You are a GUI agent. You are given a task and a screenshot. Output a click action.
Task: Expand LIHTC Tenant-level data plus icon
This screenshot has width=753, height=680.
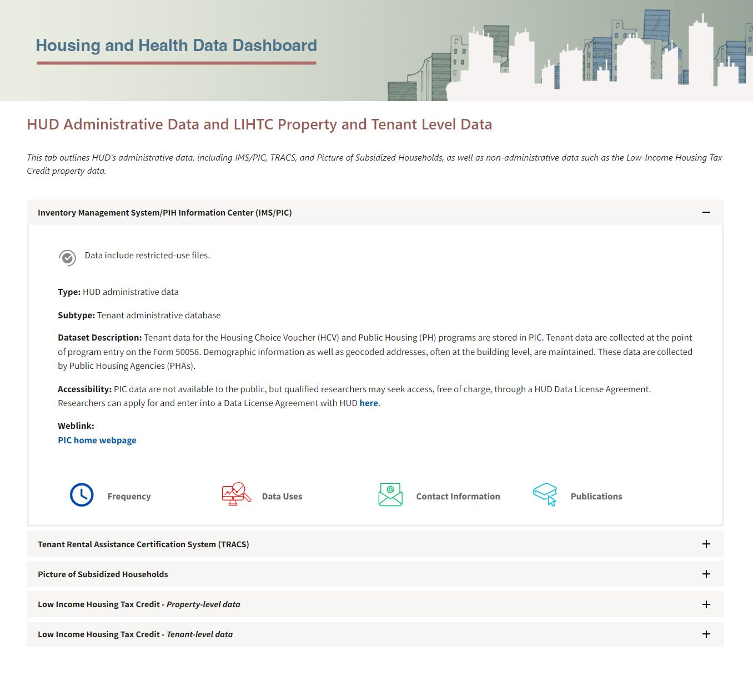click(x=706, y=634)
